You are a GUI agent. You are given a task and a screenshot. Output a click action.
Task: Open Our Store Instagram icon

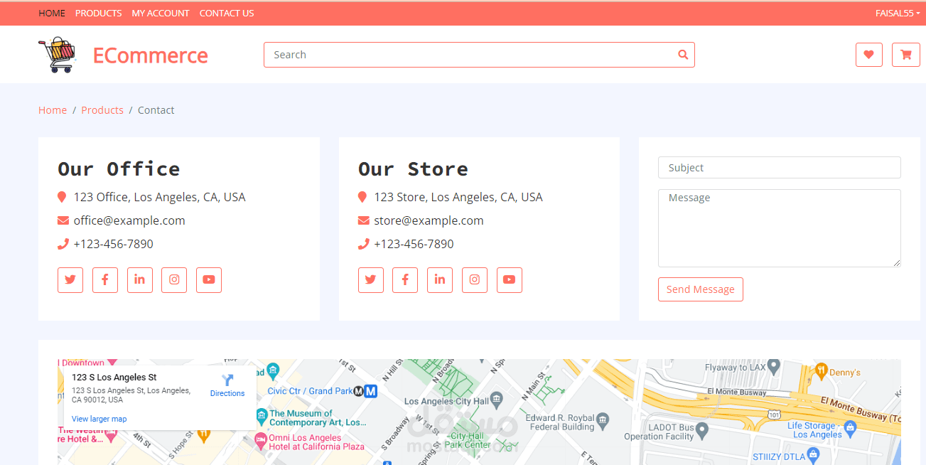click(x=475, y=280)
